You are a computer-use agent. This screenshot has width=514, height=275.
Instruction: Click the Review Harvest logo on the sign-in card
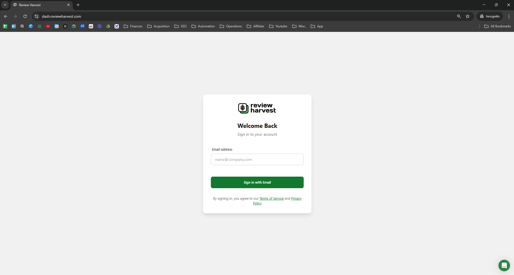(257, 108)
